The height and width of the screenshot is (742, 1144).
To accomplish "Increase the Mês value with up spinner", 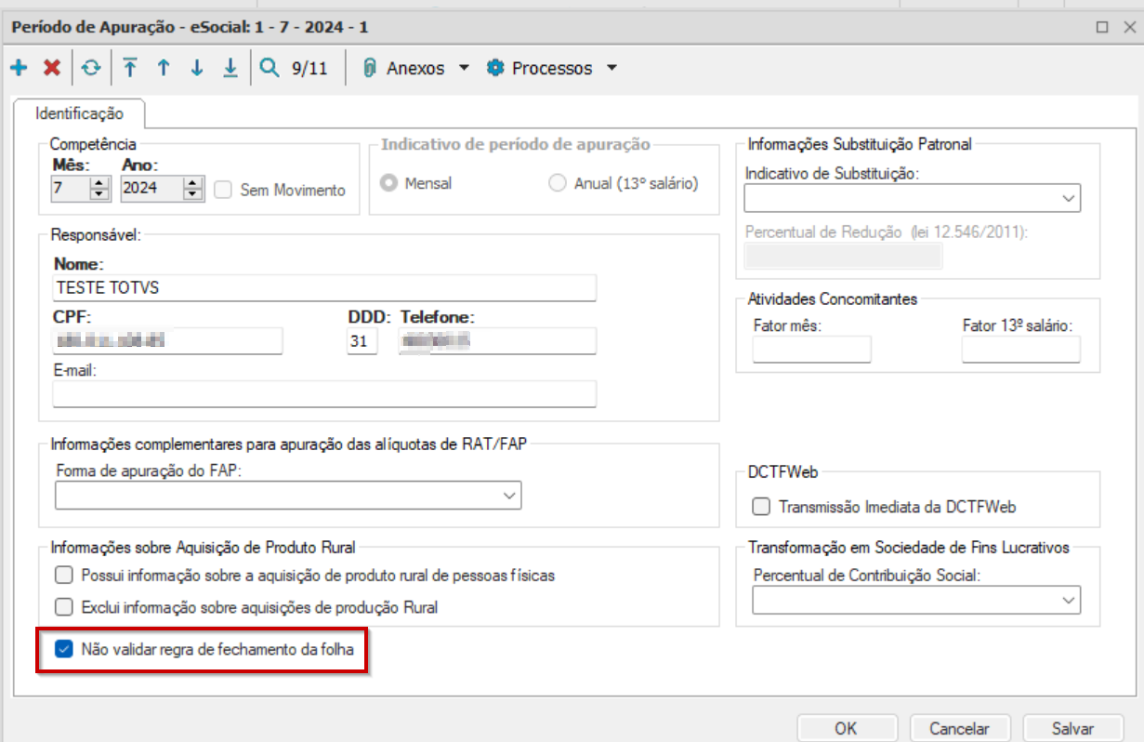I will (99, 183).
